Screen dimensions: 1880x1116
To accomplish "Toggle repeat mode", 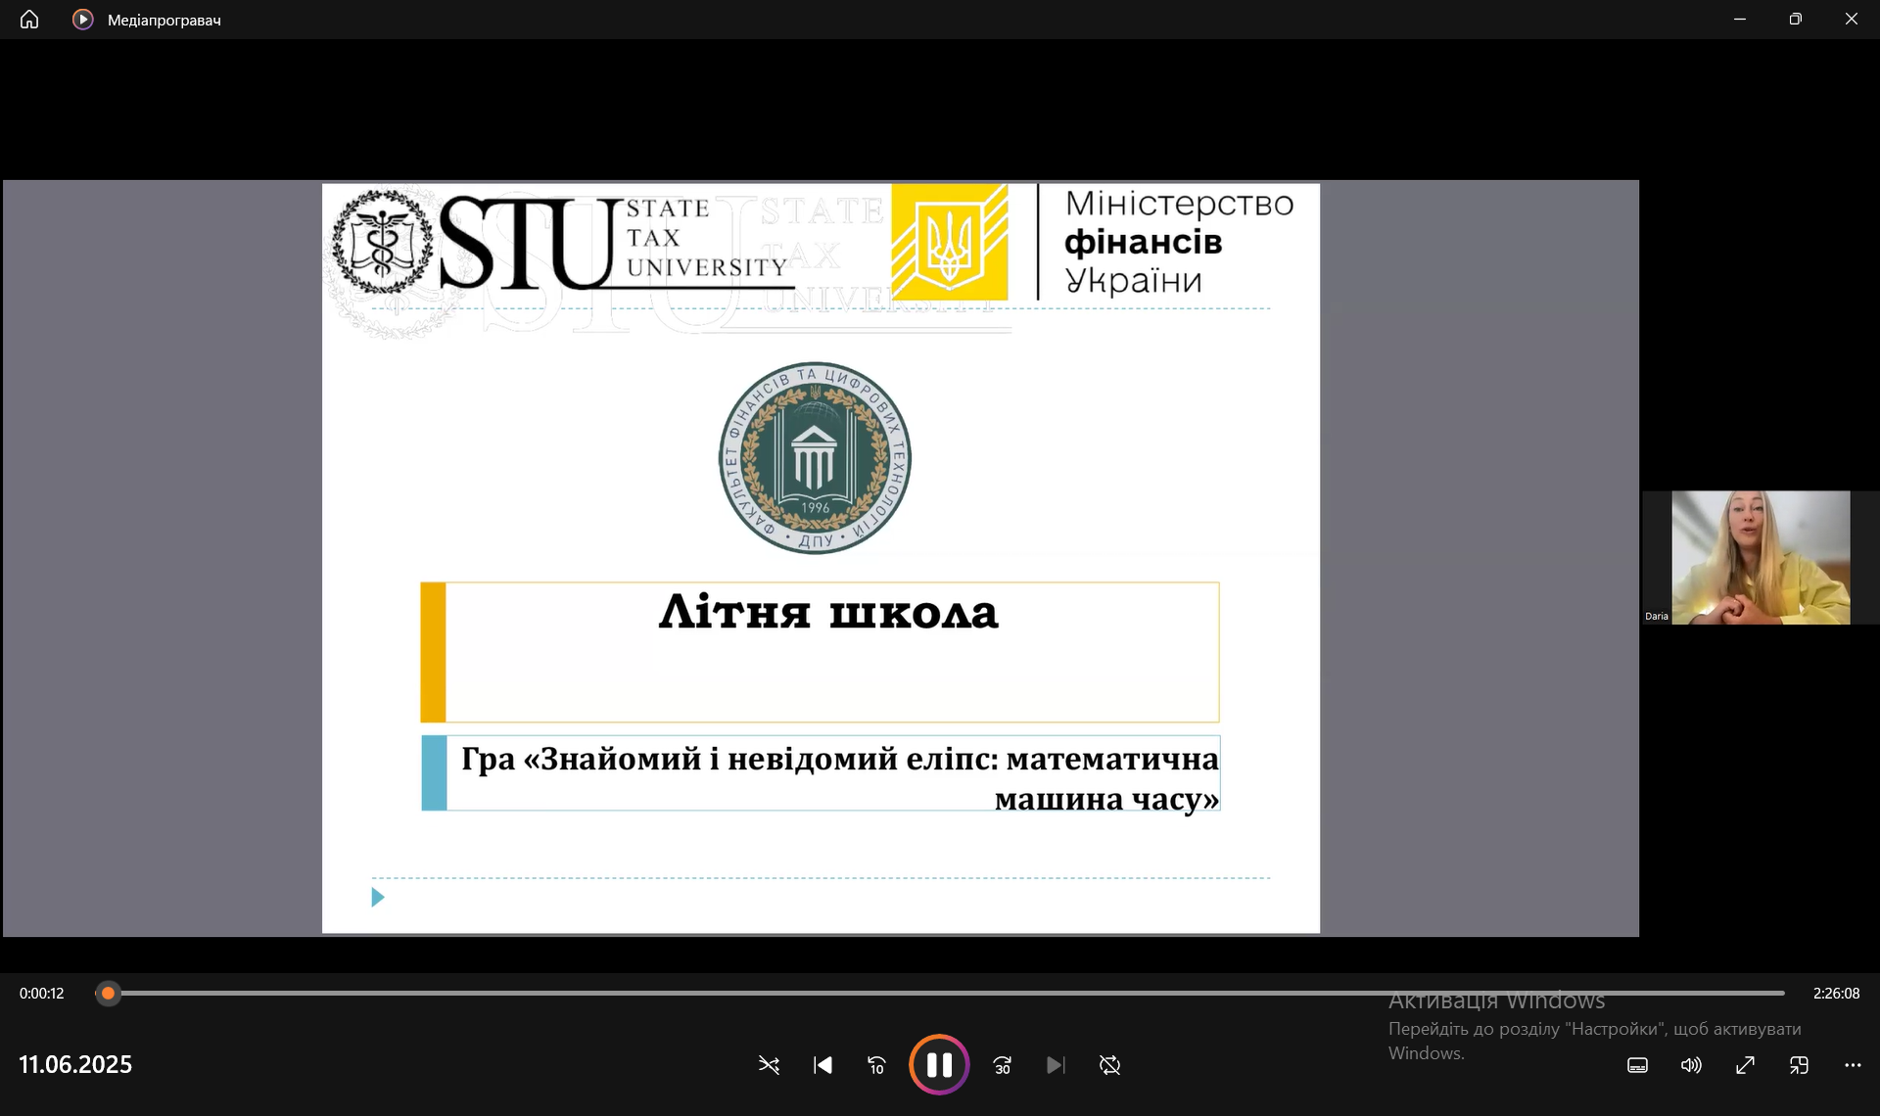I will (1109, 1065).
